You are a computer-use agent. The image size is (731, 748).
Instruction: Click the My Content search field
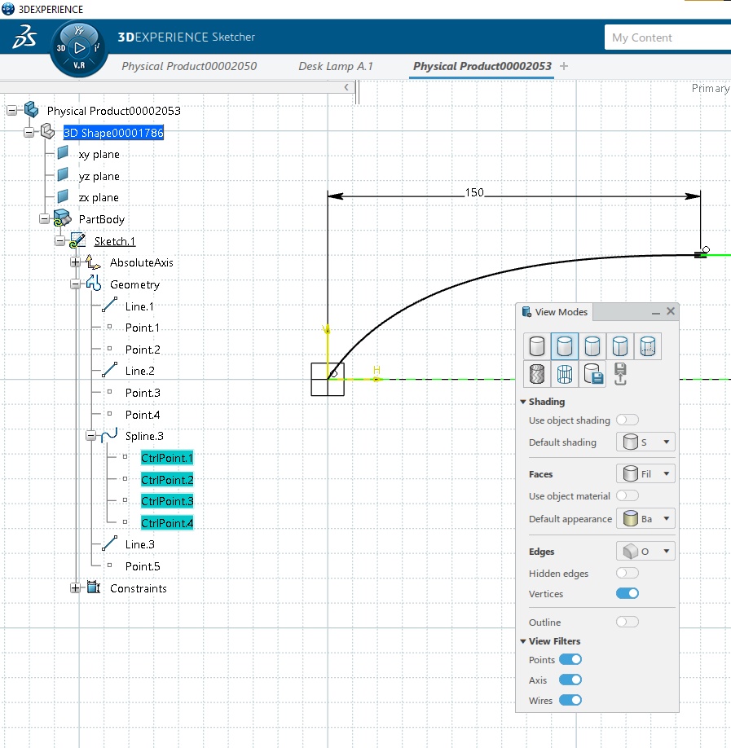pos(667,37)
